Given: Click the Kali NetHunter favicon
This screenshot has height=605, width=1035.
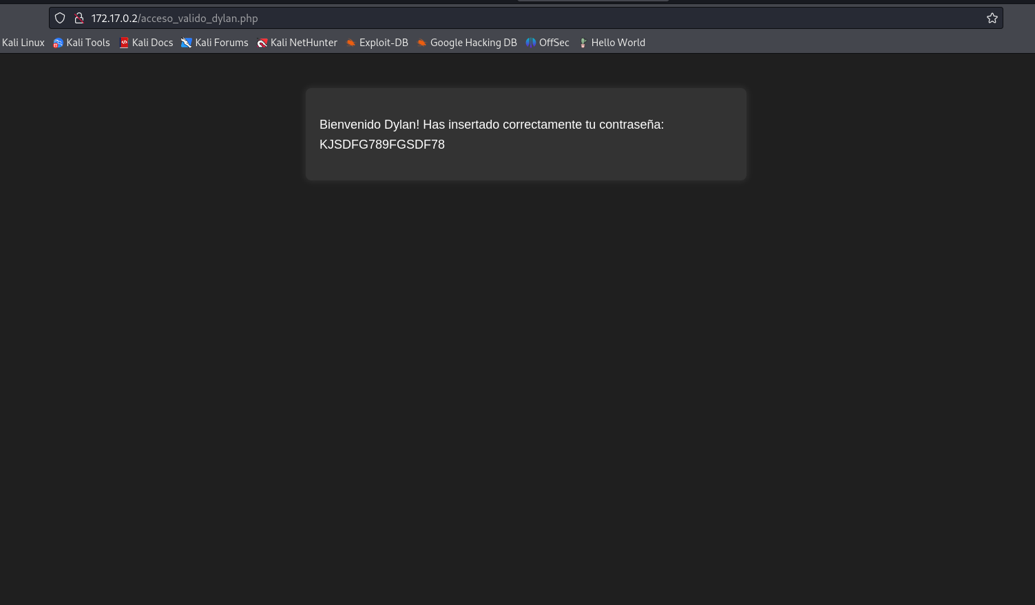Looking at the screenshot, I should pyautogui.click(x=262, y=43).
